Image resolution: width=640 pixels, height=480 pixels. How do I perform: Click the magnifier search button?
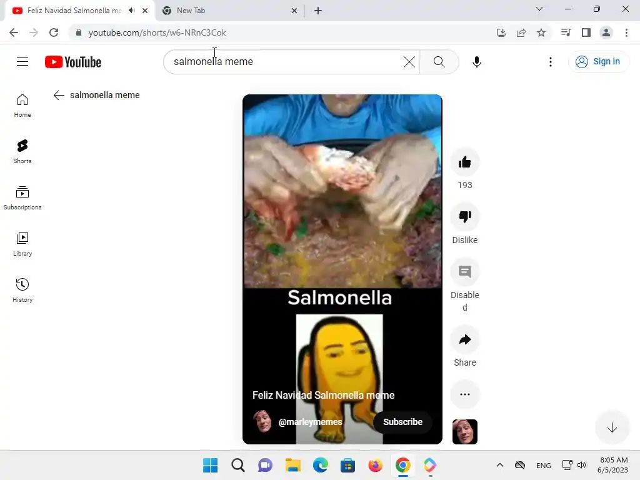click(x=439, y=62)
